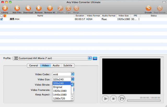Click the 00:00:57 duration cell
Image resolution: width=167 pixels, height=107 pixels.
click(x=80, y=19)
